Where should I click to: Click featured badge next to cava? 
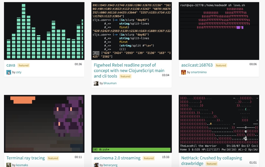pyautogui.click(x=24, y=65)
